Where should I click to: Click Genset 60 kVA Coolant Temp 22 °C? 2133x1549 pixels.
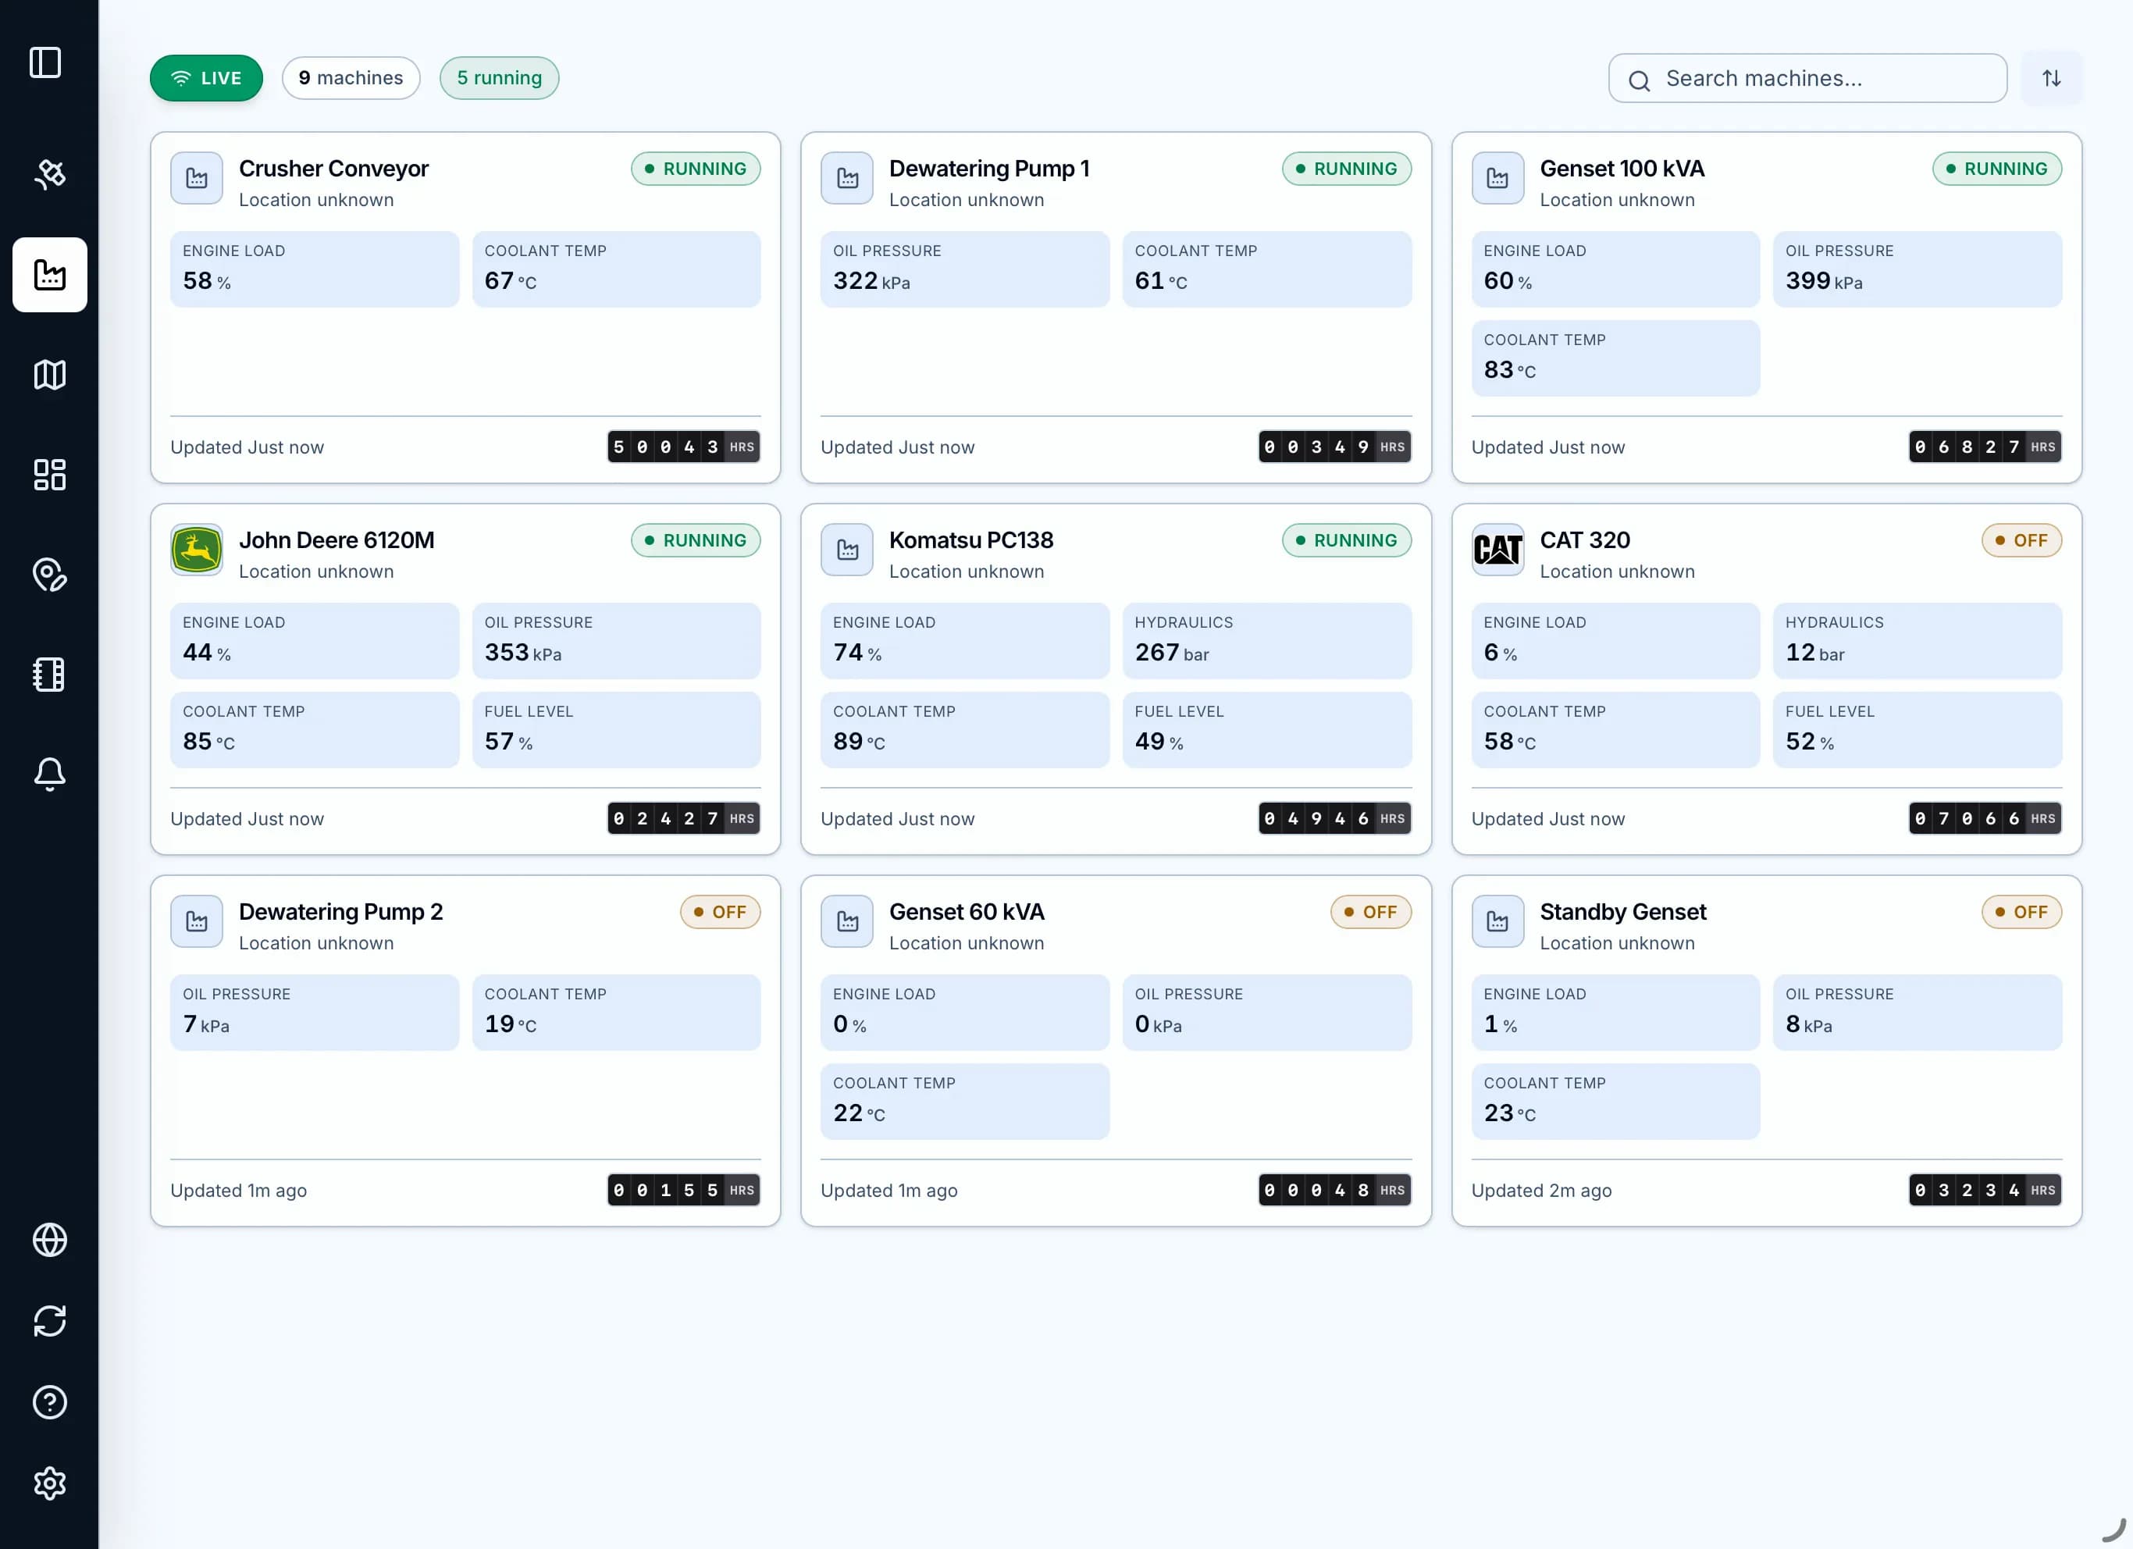coord(965,1102)
